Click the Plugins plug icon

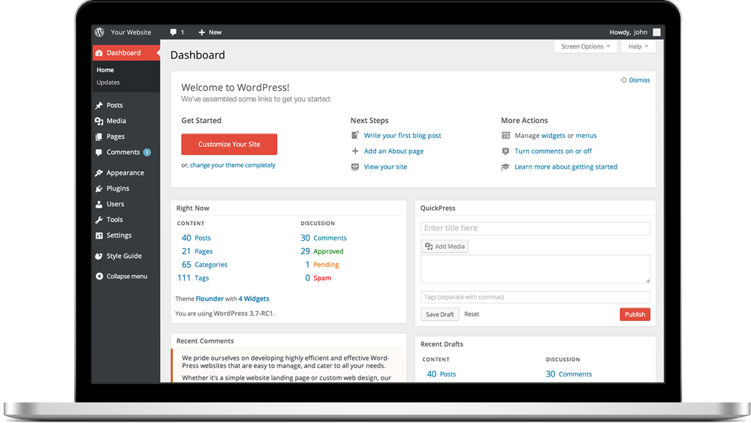point(99,188)
